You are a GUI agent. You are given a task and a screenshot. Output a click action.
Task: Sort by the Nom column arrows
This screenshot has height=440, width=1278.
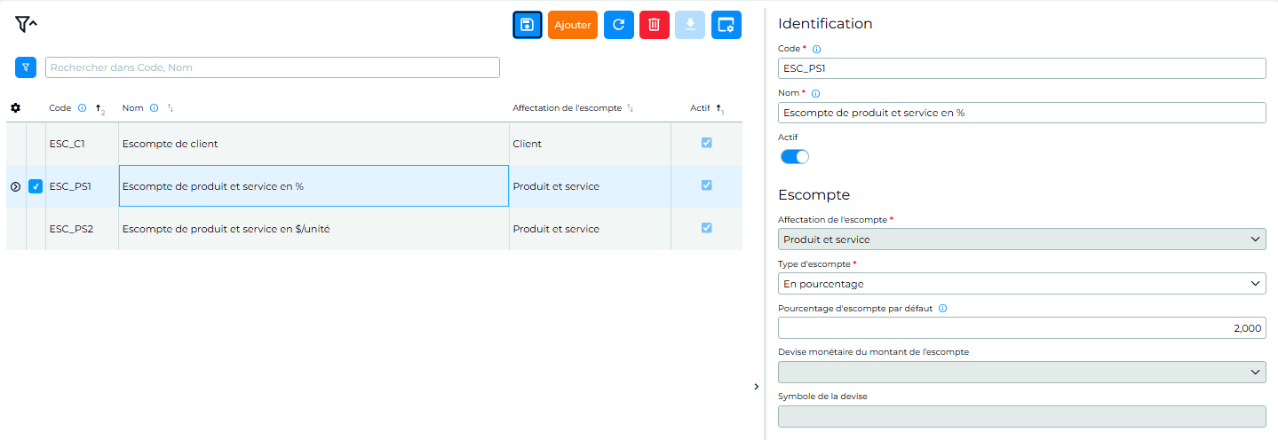click(171, 108)
